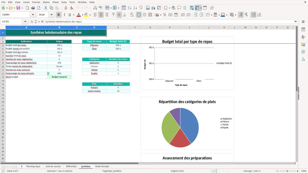308x173 pixels.
Task: Apply the red font color swatch
Action: tap(79, 15)
